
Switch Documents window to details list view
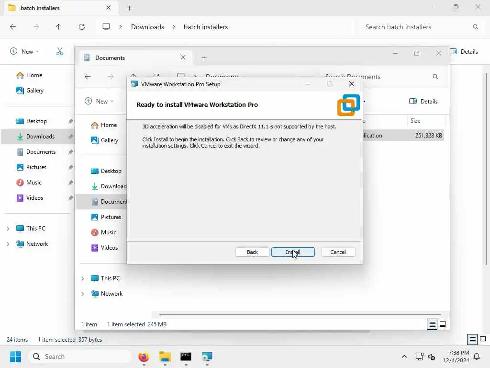[432, 324]
